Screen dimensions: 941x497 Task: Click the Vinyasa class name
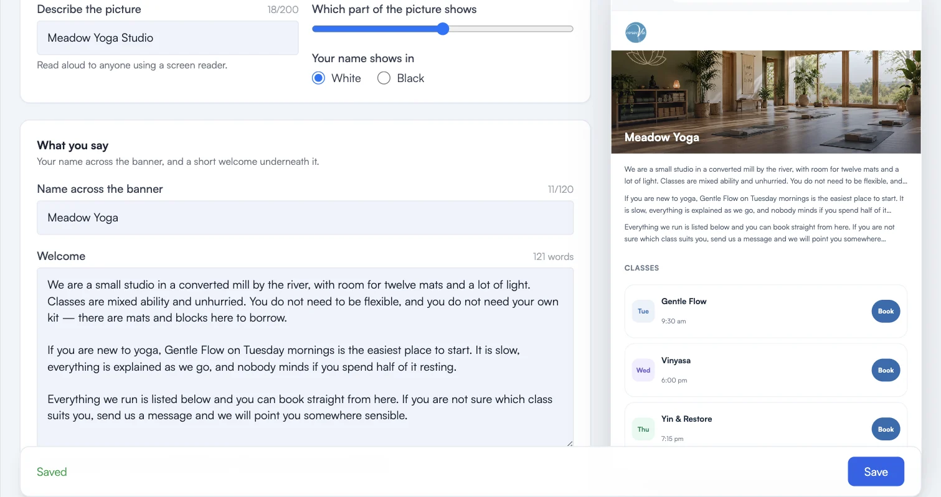click(x=676, y=360)
